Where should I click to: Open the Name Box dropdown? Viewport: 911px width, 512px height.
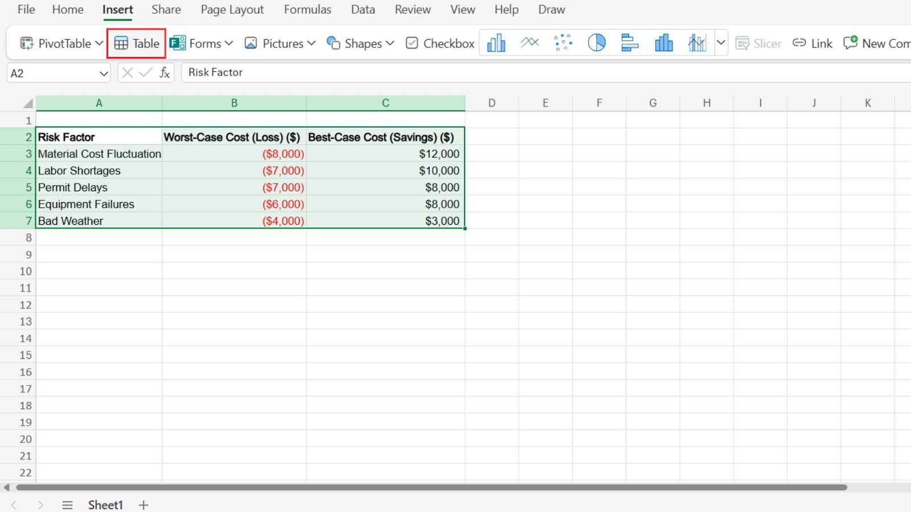point(104,73)
